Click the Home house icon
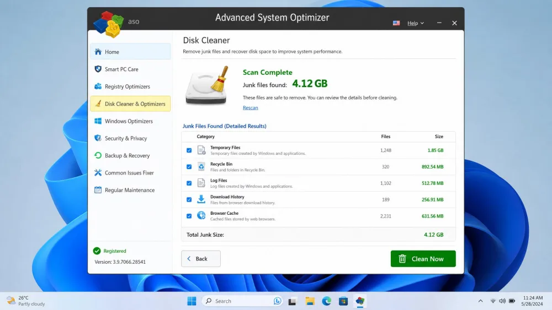The image size is (552, 310). (x=98, y=52)
